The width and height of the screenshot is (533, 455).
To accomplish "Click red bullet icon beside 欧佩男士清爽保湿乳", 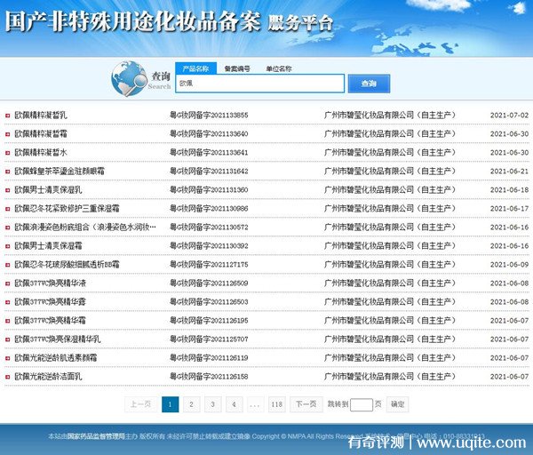I will (8, 190).
